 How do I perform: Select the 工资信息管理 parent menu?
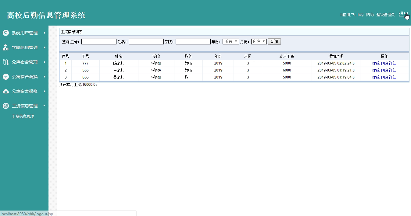point(25,106)
